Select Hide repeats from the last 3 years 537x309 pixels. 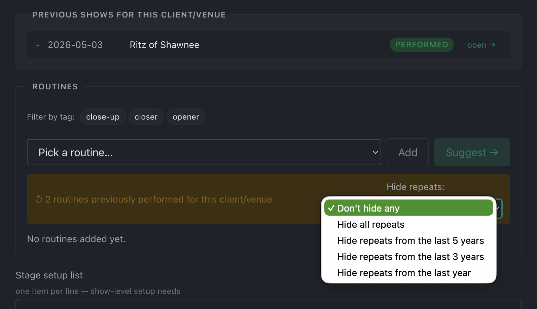coord(409,257)
